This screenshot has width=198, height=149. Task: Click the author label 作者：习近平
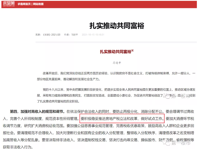[71, 35]
